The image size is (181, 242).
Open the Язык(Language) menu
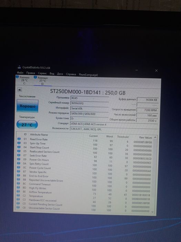pos(88,75)
